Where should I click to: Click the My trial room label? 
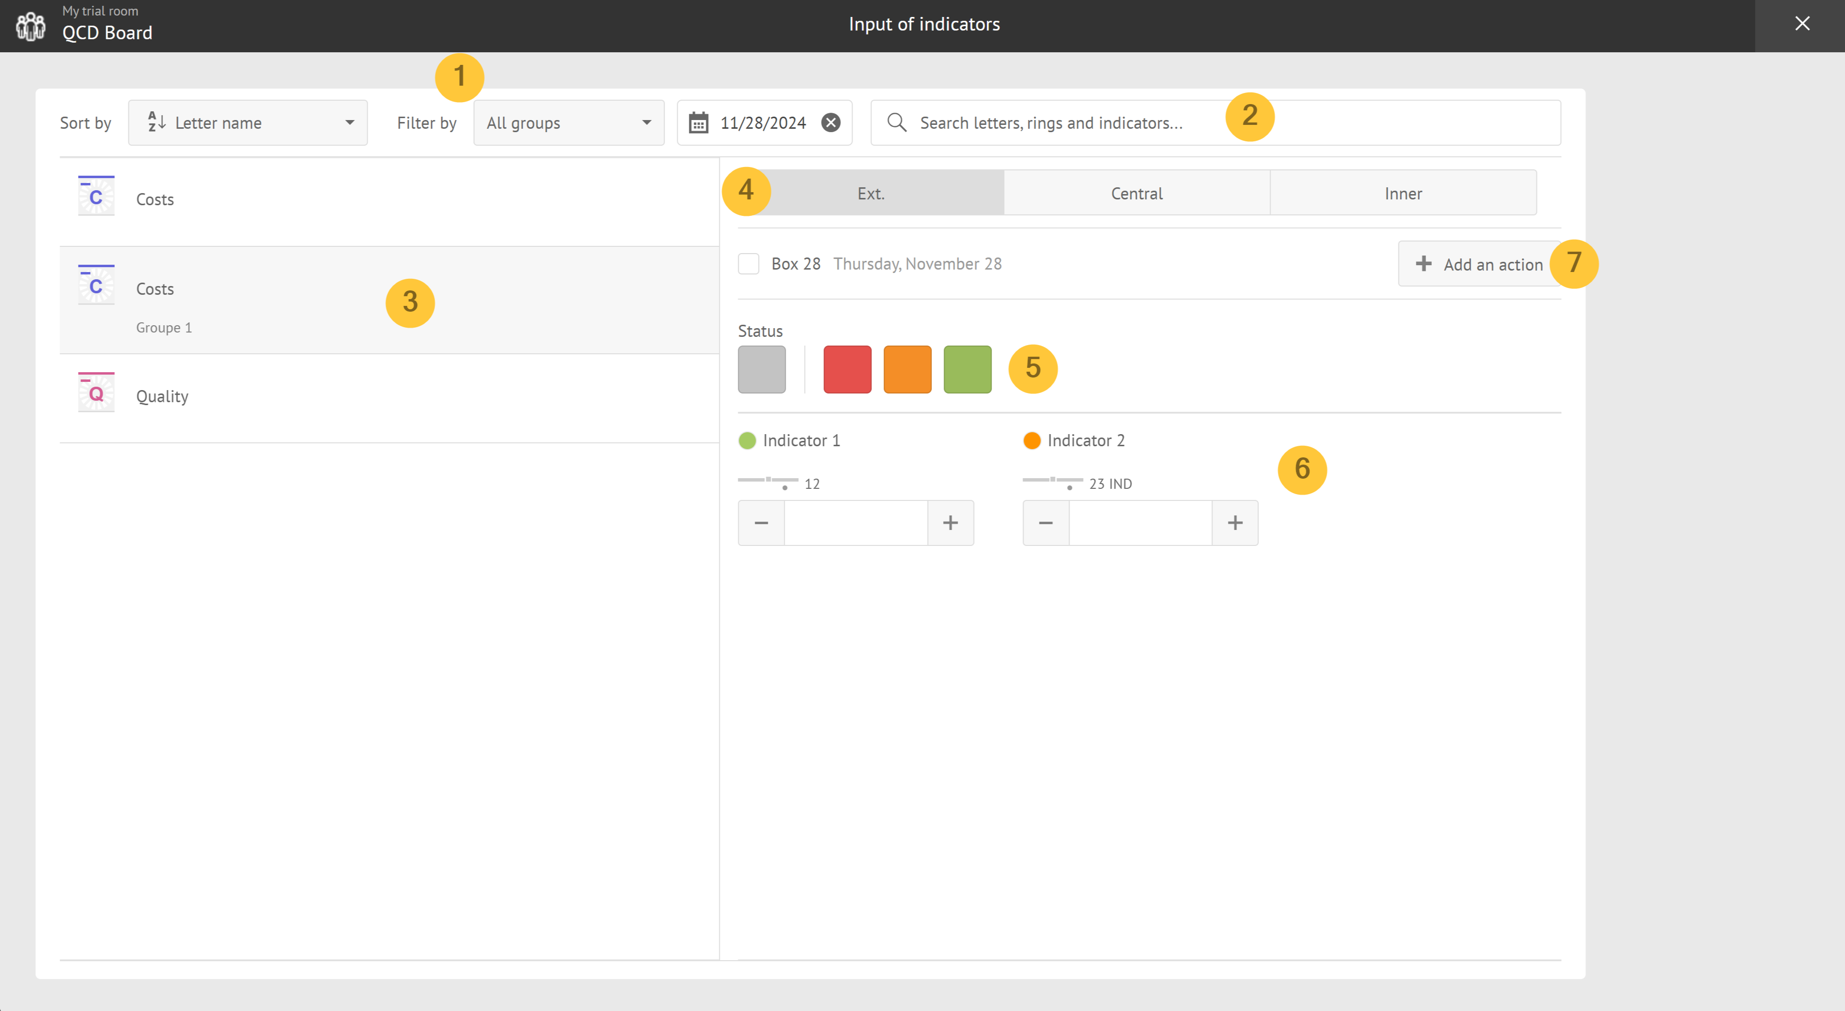(x=100, y=11)
